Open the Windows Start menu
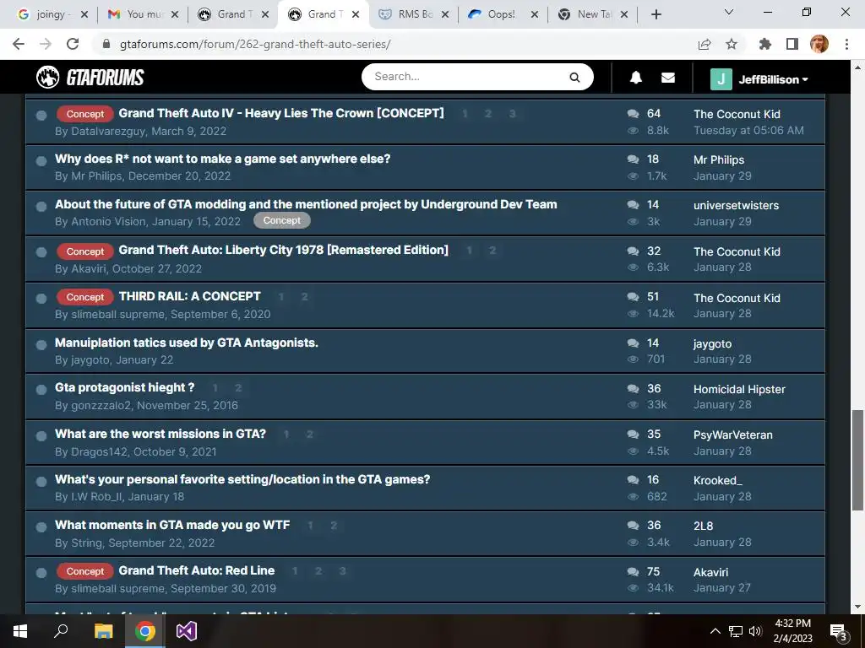This screenshot has height=648, width=865. click(x=20, y=631)
